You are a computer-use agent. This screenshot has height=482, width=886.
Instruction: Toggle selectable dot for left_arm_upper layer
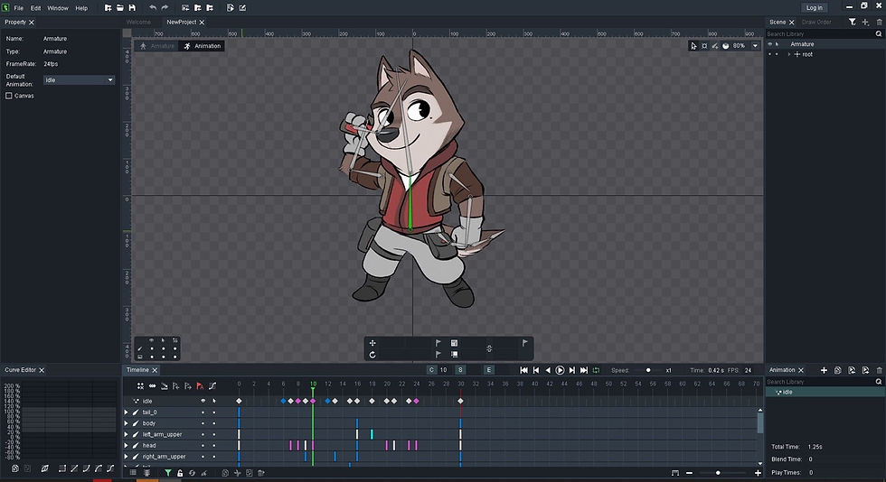pos(214,434)
